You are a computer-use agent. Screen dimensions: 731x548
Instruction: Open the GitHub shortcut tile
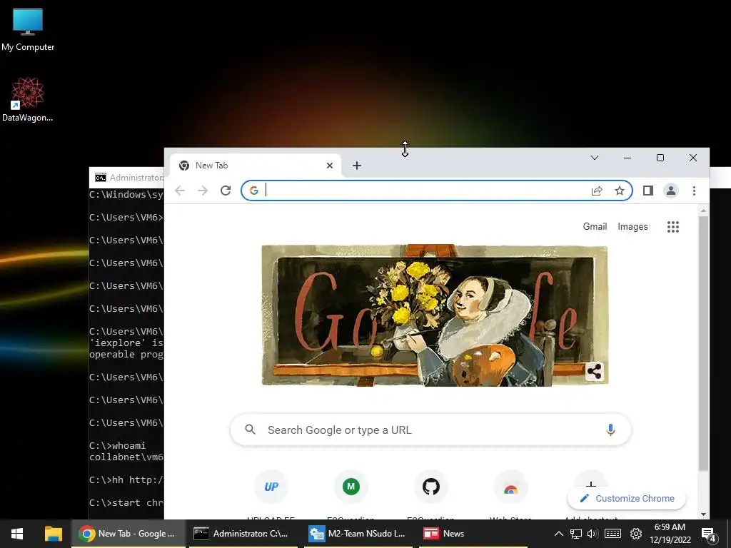[x=431, y=487]
